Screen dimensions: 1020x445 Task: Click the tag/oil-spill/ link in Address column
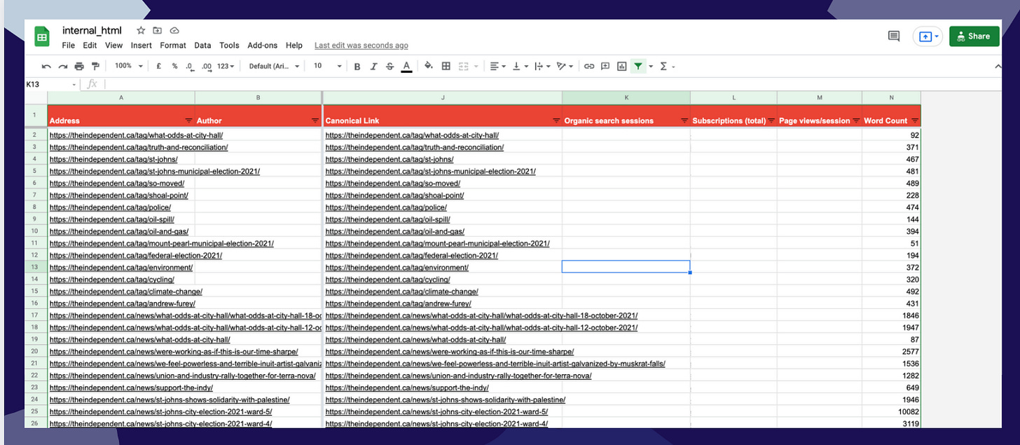coord(112,219)
